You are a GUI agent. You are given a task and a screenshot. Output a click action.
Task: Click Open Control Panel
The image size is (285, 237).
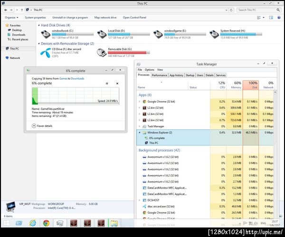tap(134, 18)
